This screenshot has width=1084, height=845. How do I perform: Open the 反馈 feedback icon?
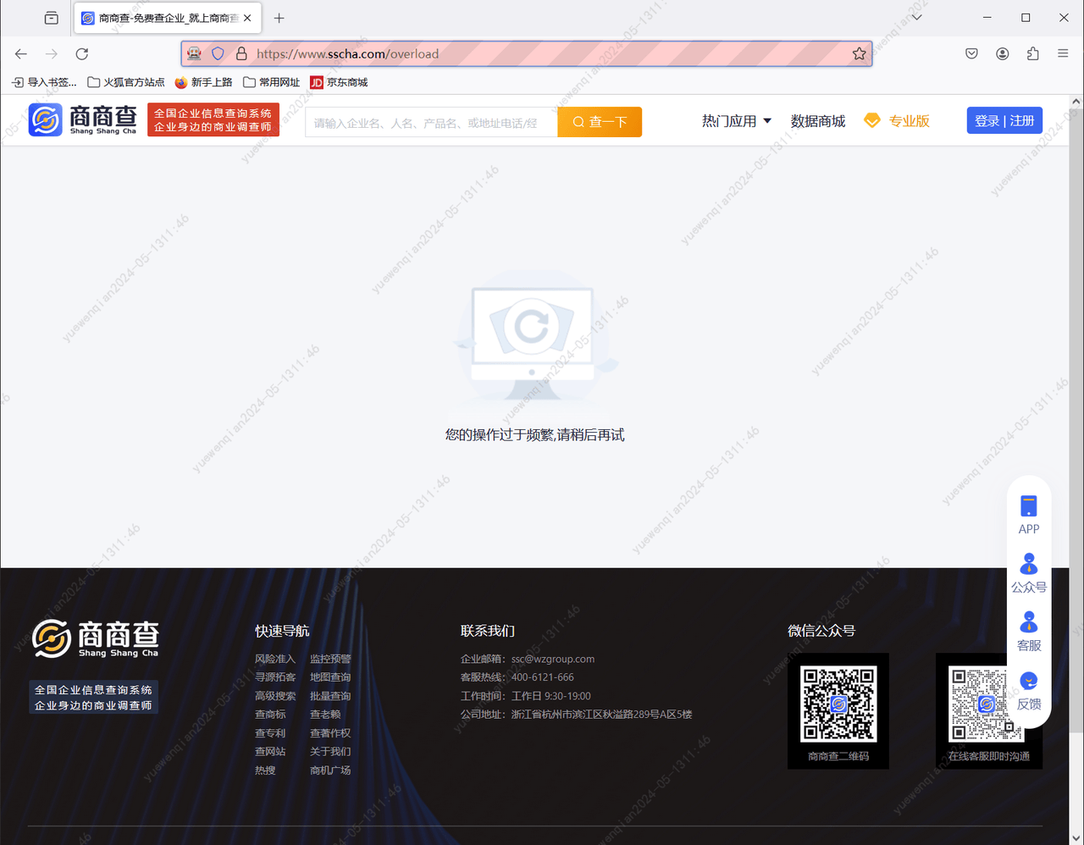(1028, 682)
